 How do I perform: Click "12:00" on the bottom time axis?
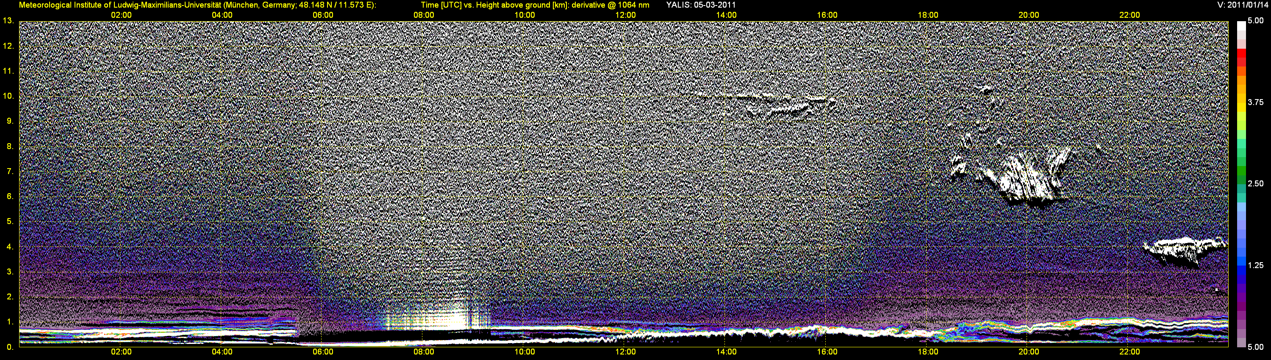[626, 352]
